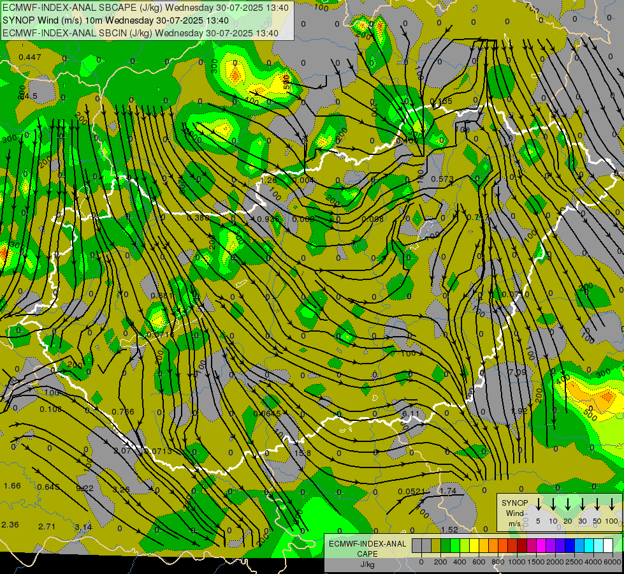The height and width of the screenshot is (574, 624).
Task: Click the 0.645 value on the map
Action: [x=48, y=487]
